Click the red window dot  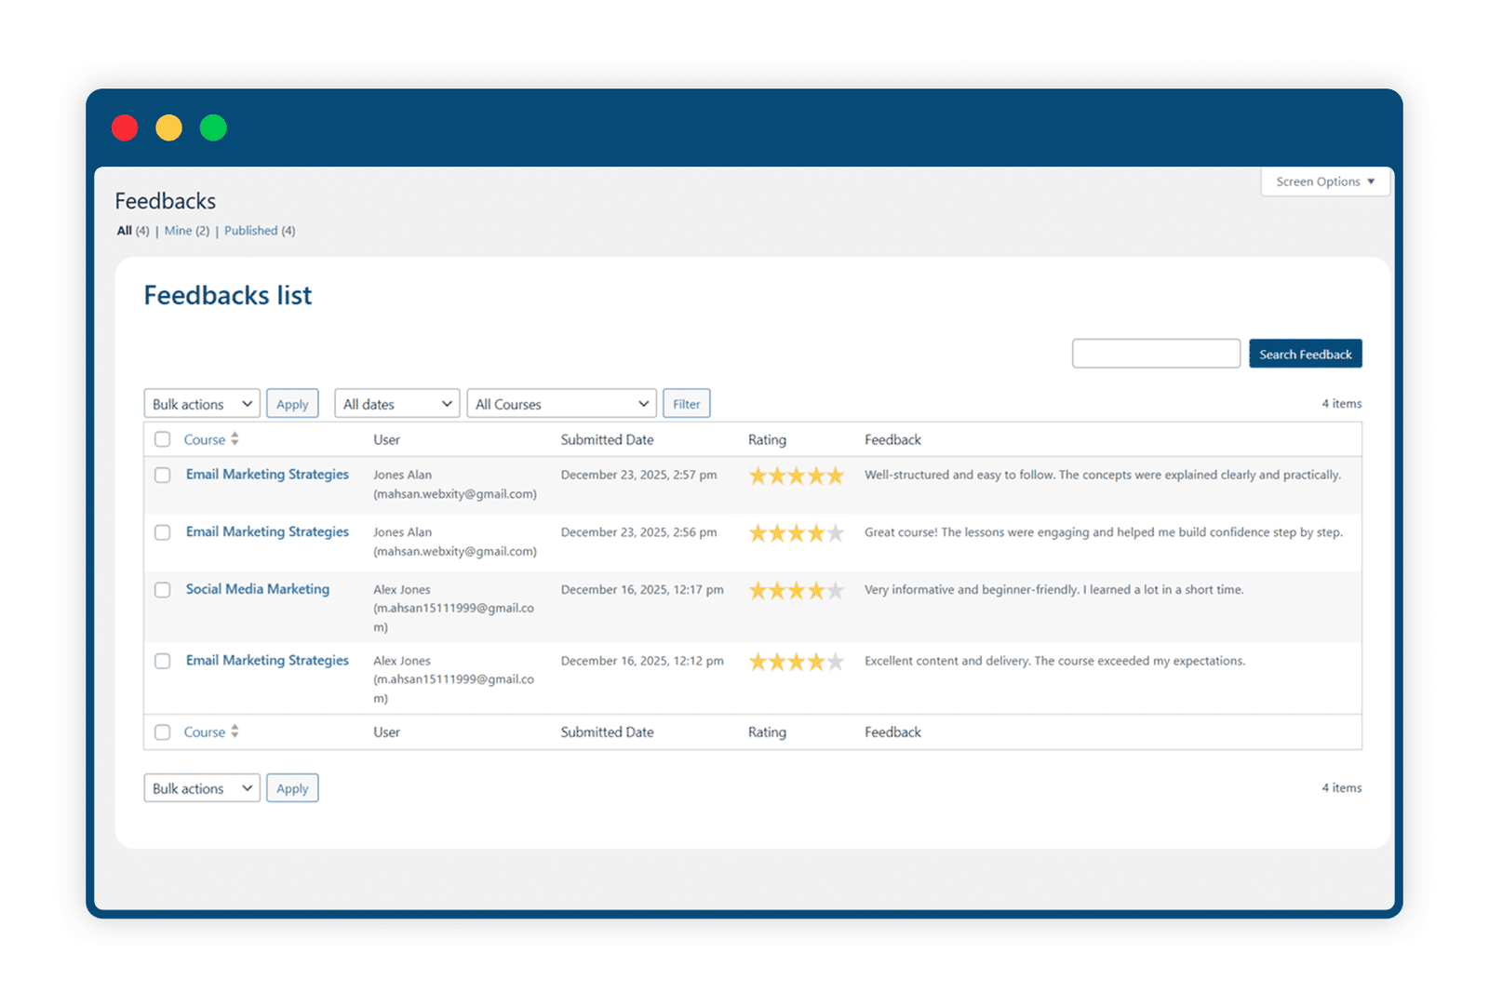(125, 128)
